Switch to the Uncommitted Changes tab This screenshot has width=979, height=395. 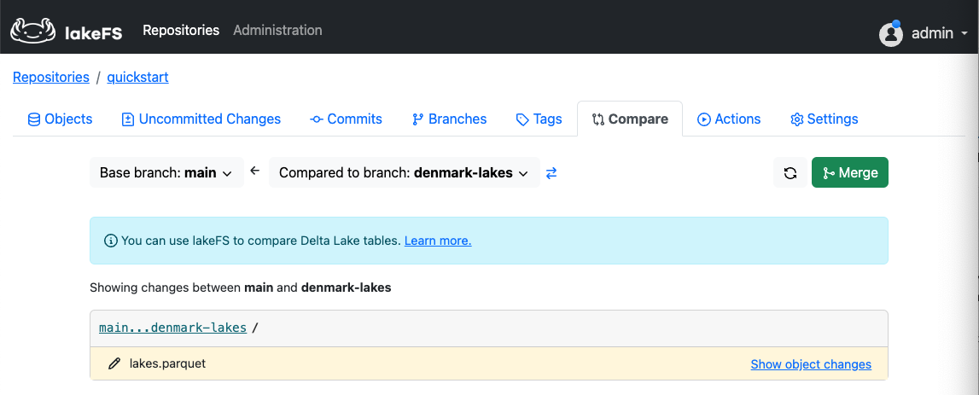(x=201, y=119)
